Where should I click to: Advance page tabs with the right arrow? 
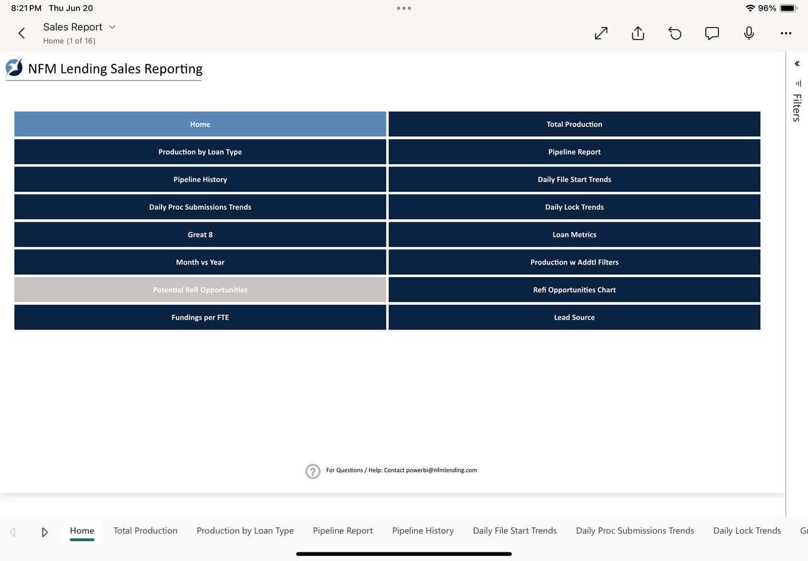(45, 532)
